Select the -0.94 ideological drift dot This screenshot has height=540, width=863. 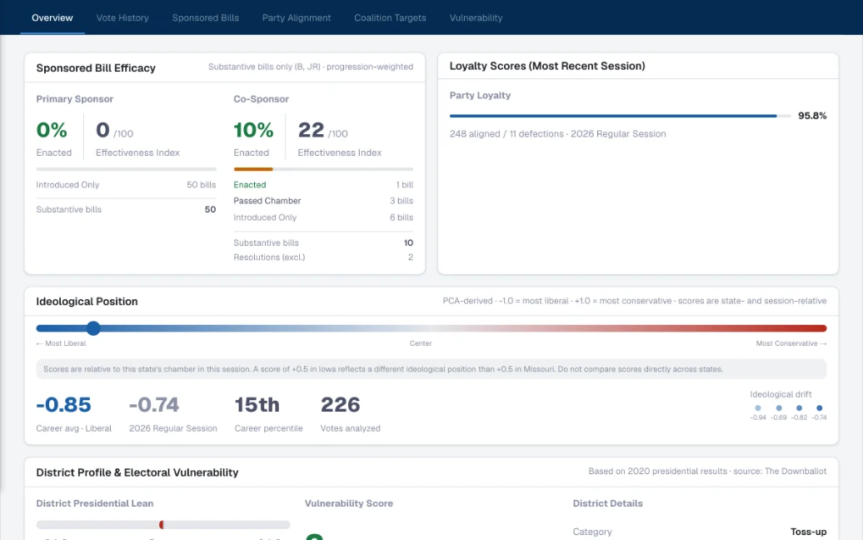[758, 407]
